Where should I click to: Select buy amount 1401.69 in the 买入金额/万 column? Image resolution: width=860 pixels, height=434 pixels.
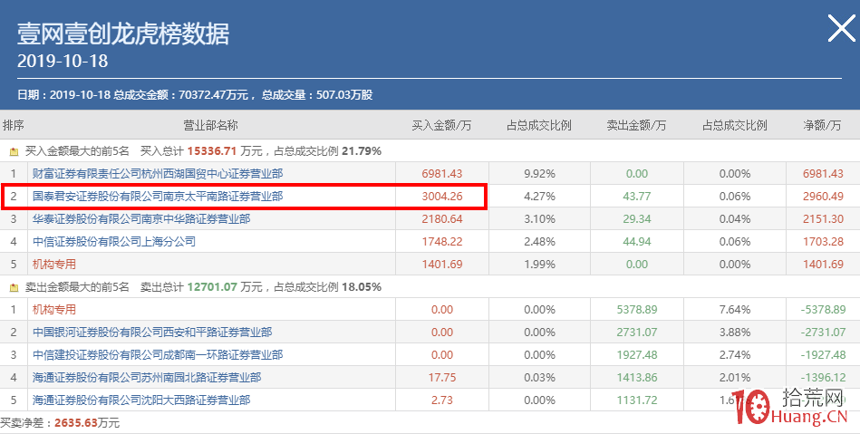pyautogui.click(x=442, y=265)
